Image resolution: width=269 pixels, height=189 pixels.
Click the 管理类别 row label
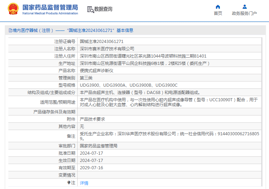[67, 78]
